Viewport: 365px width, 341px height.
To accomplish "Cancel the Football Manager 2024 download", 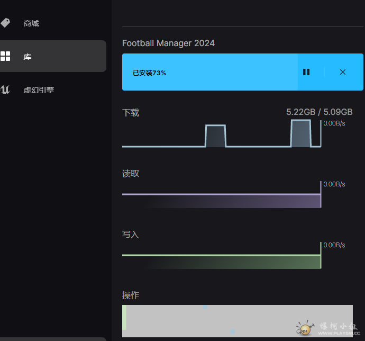I will click(x=343, y=72).
